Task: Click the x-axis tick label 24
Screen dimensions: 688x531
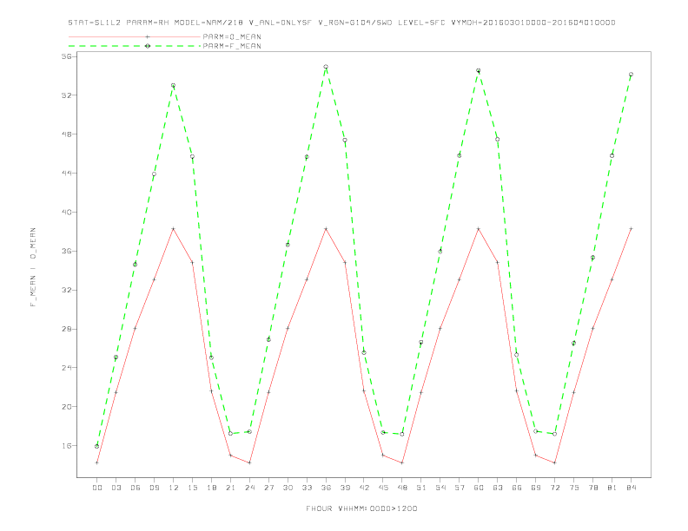Action: pos(249,488)
